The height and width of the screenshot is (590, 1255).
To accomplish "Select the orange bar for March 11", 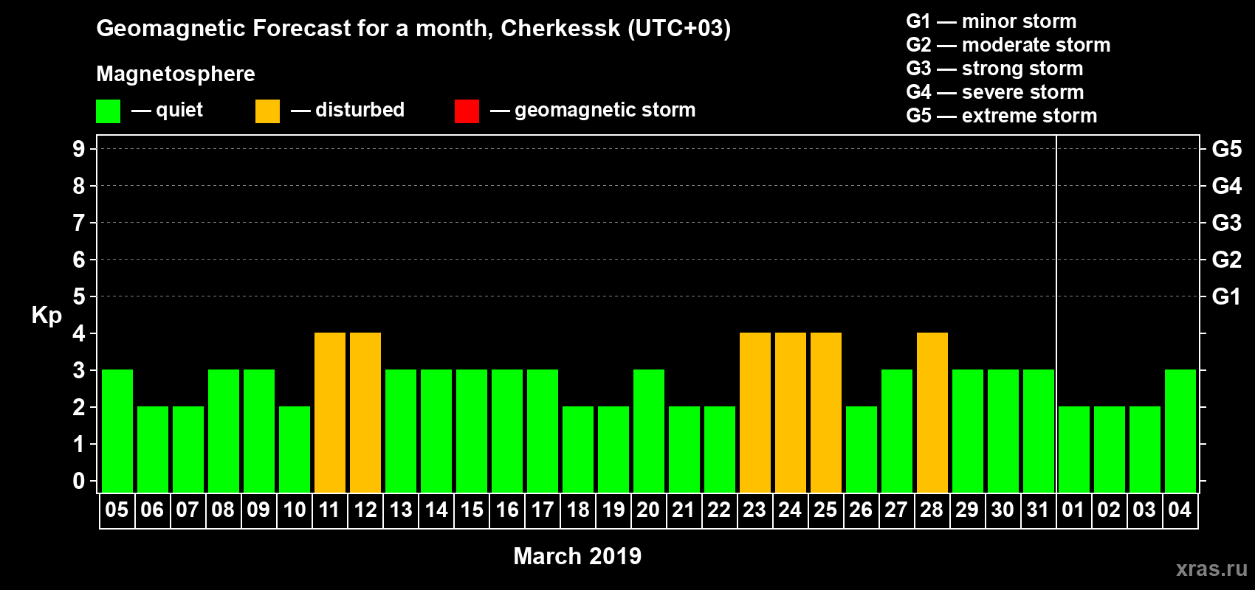I will pyautogui.click(x=330, y=413).
